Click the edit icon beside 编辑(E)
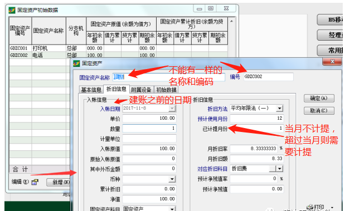 click(x=35, y=182)
